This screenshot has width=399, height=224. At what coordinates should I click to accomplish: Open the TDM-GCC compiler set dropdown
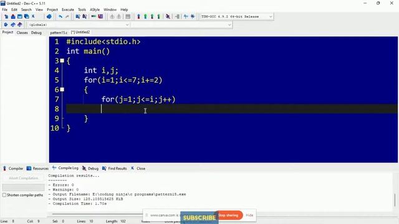(271, 17)
